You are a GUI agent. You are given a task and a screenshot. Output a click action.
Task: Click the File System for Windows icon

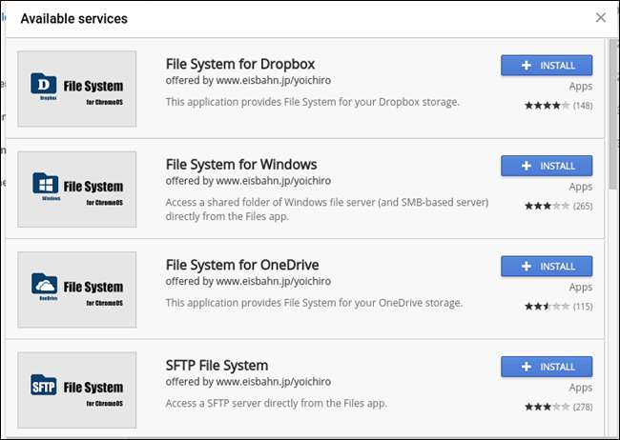[x=76, y=189]
